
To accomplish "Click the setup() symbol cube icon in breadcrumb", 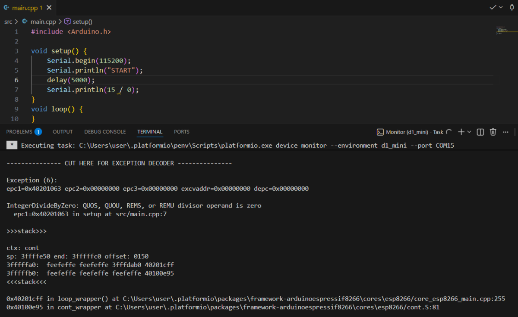I will pos(67,22).
